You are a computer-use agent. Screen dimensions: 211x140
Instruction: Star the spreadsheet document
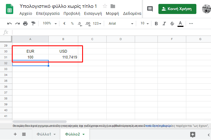[x=105, y=6]
